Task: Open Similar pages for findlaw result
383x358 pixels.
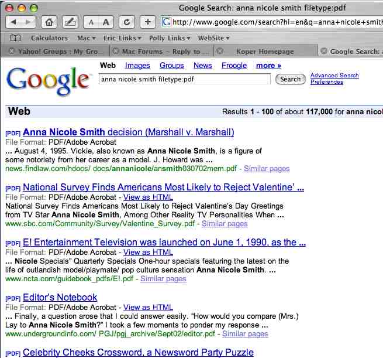Action: pos(267,168)
